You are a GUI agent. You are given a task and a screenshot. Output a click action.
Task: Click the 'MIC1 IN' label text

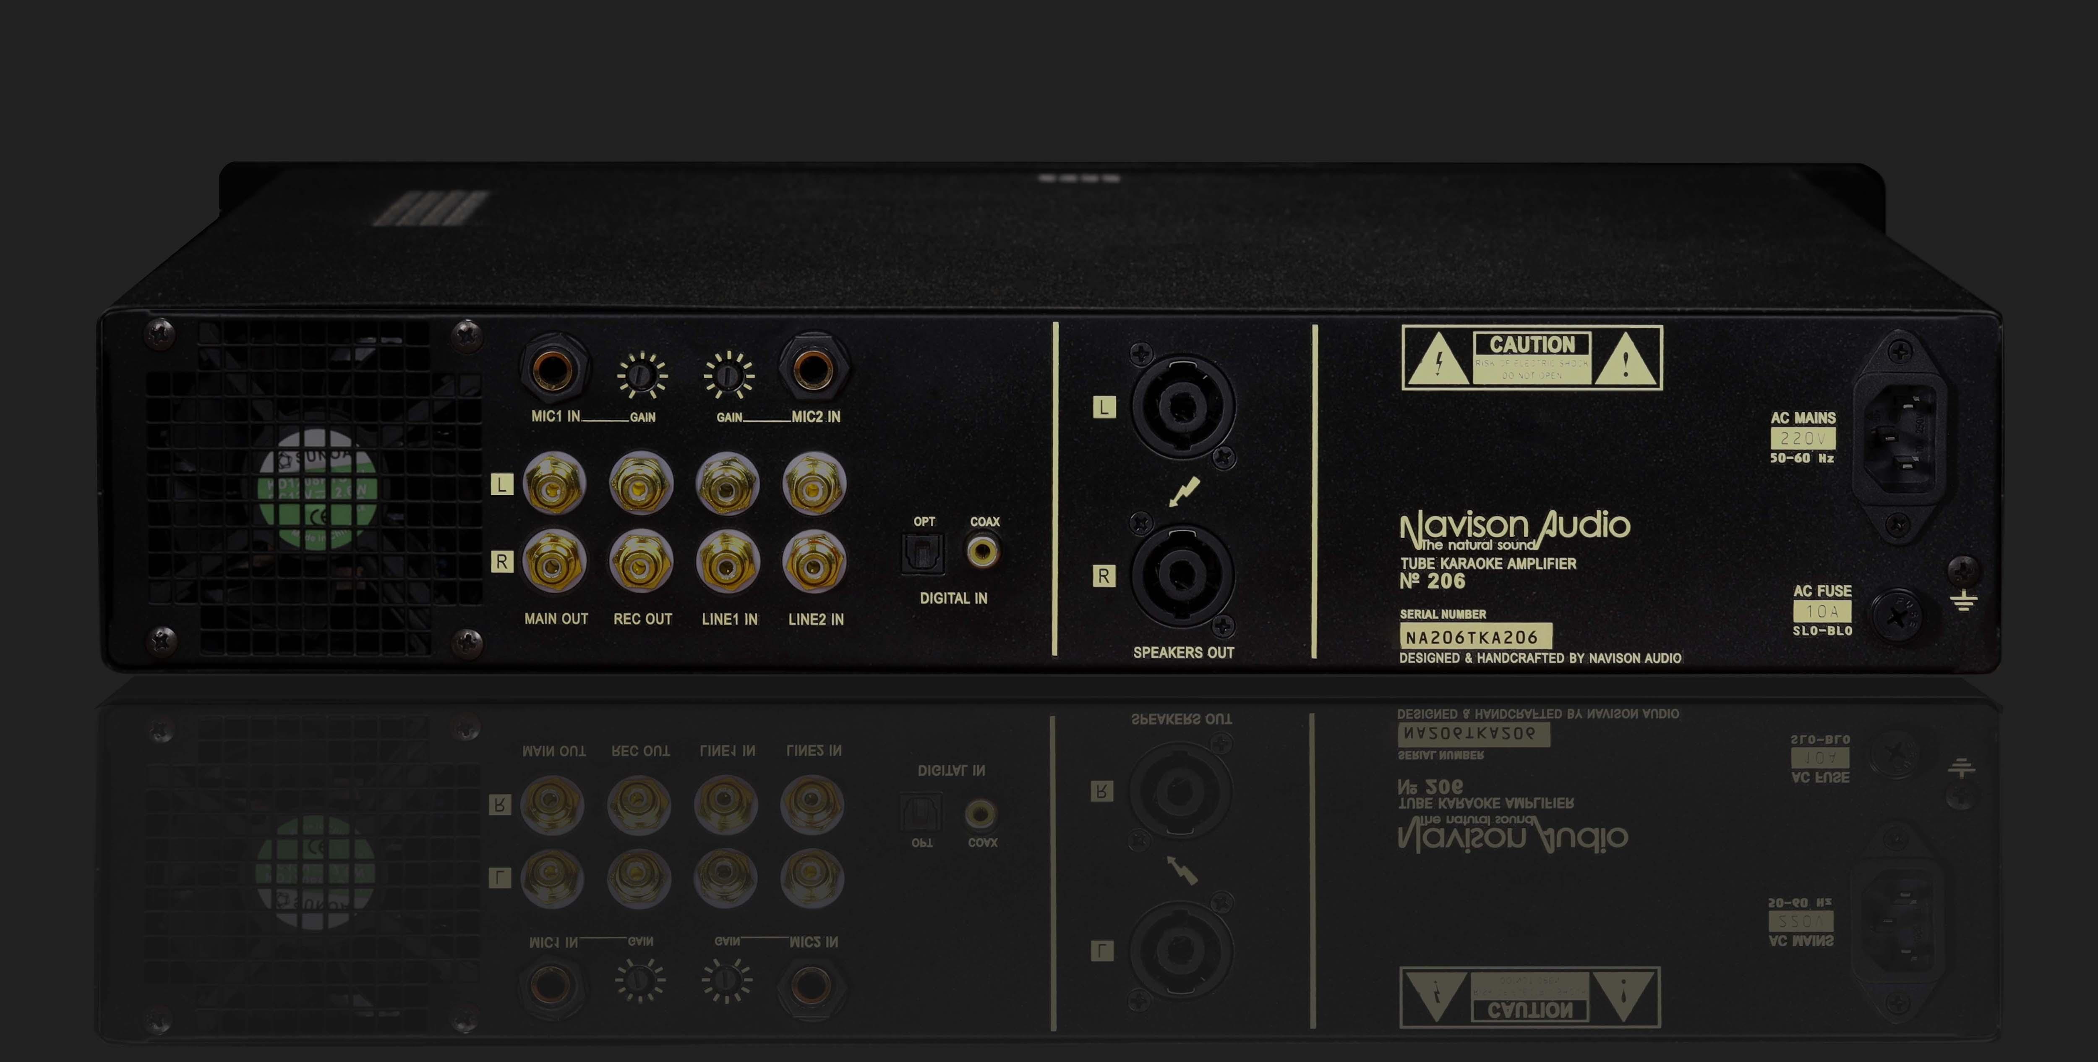click(x=556, y=416)
